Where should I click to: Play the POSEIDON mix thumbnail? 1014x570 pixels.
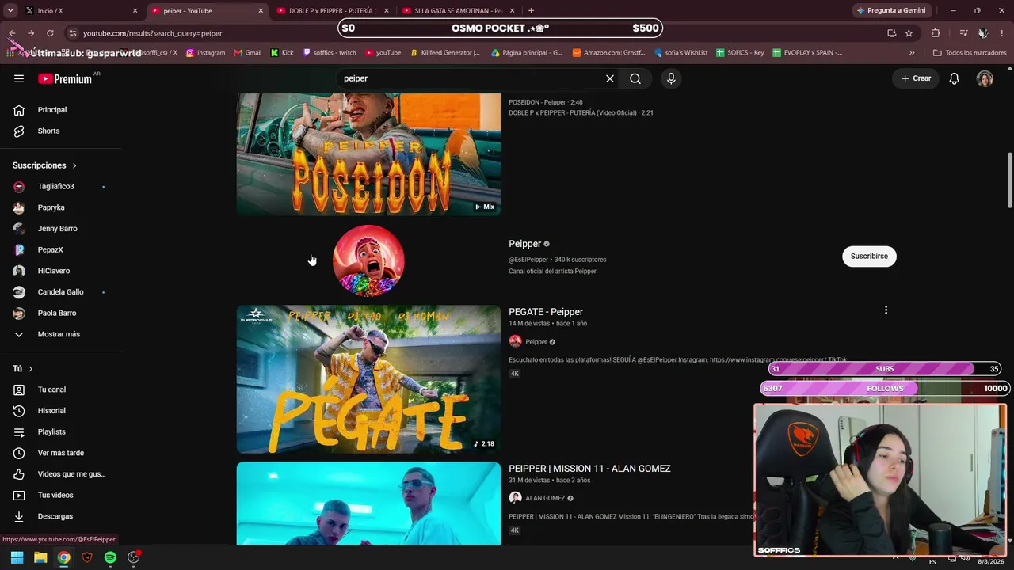(x=368, y=154)
